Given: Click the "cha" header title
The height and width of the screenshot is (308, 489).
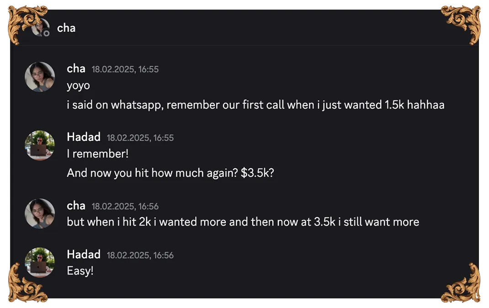Looking at the screenshot, I should click(66, 28).
